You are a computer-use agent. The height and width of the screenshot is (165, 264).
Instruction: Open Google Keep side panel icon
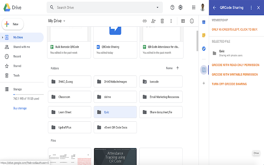coord(204,35)
